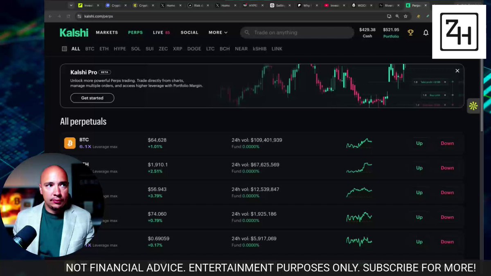Click the All perpetuals heading

[x=83, y=121]
